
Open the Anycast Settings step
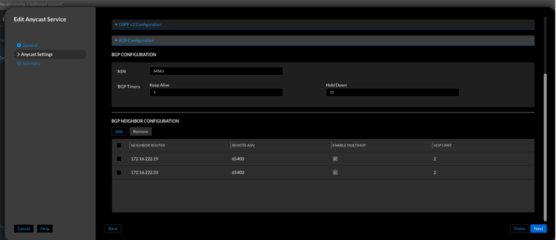pos(37,54)
